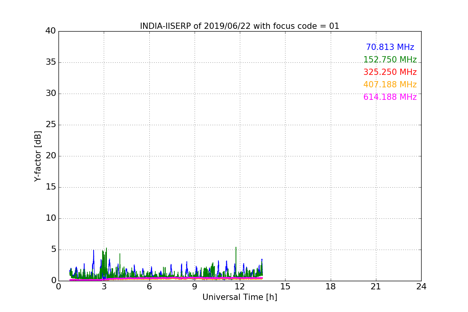This screenshot has width=468, height=312.
Task: Select the 325.250 MHz legend label
Action: click(390, 72)
